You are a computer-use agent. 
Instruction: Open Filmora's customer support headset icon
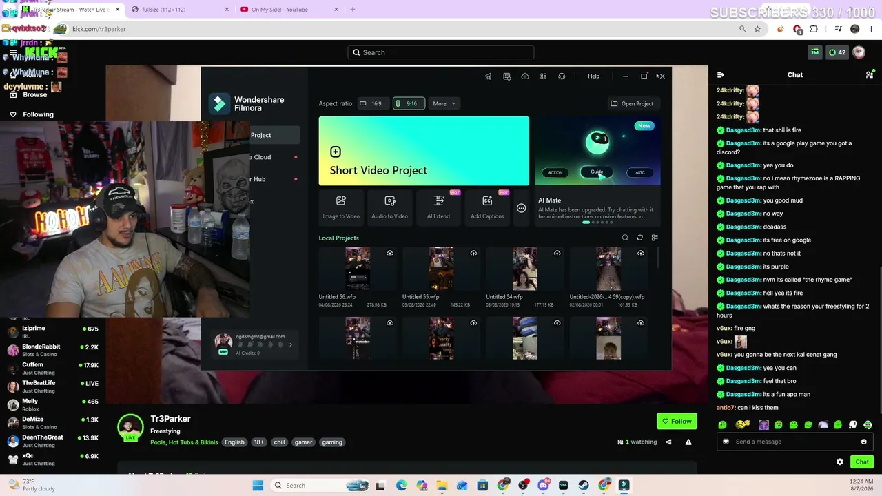tap(562, 76)
